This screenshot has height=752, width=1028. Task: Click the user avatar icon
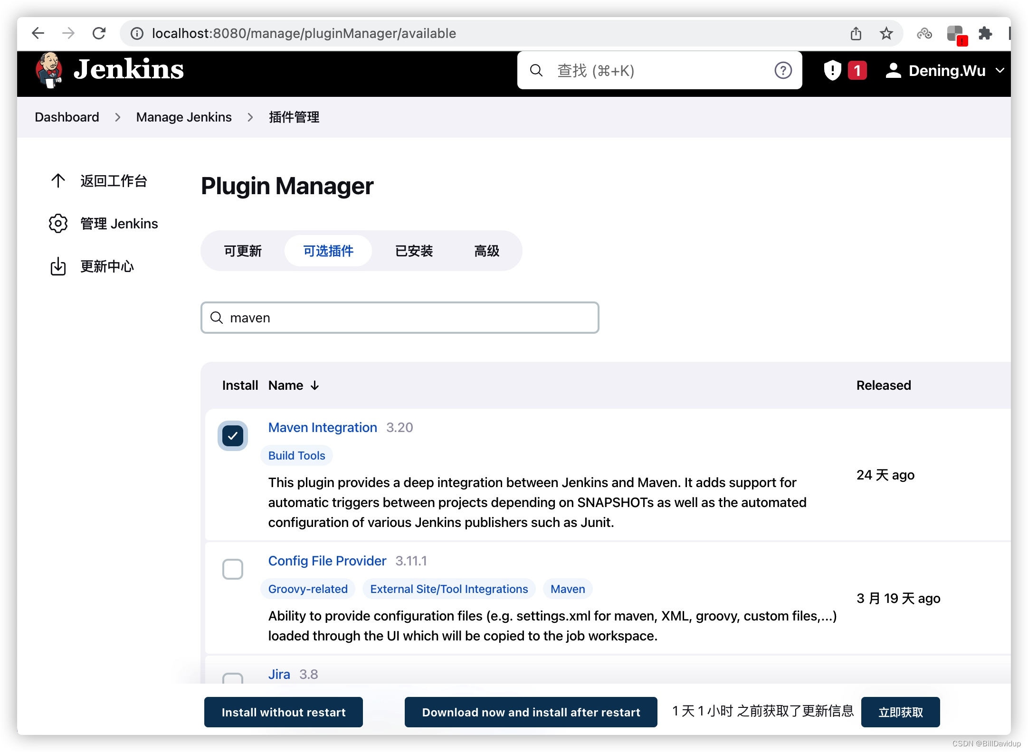[894, 70]
